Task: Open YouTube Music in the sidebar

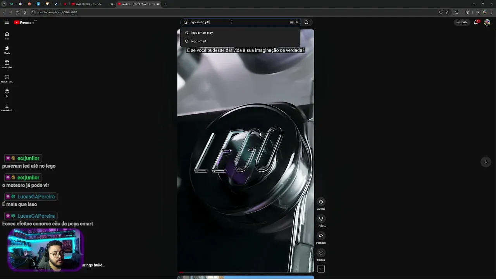Action: (7, 79)
